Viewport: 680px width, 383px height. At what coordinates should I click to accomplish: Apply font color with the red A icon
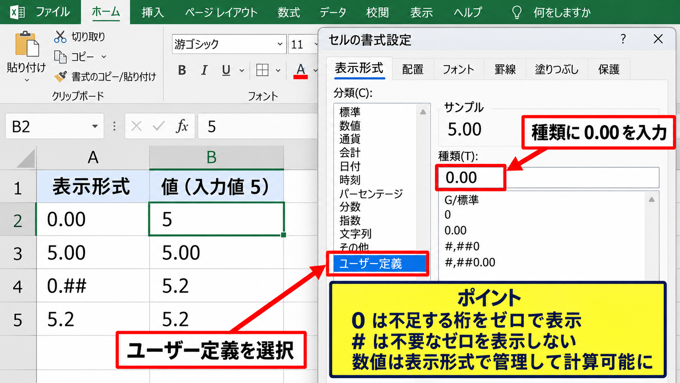pos(301,71)
